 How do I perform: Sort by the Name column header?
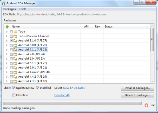(x=42, y=27)
